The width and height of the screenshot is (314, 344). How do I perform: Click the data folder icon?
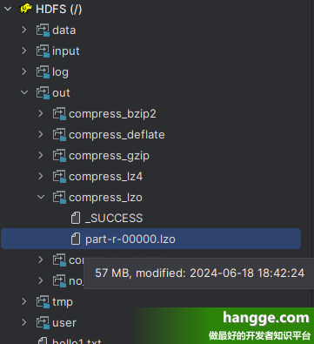tap(43, 30)
